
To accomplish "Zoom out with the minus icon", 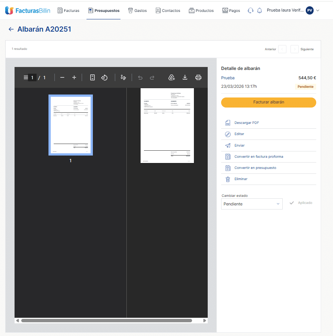I will 62,77.
